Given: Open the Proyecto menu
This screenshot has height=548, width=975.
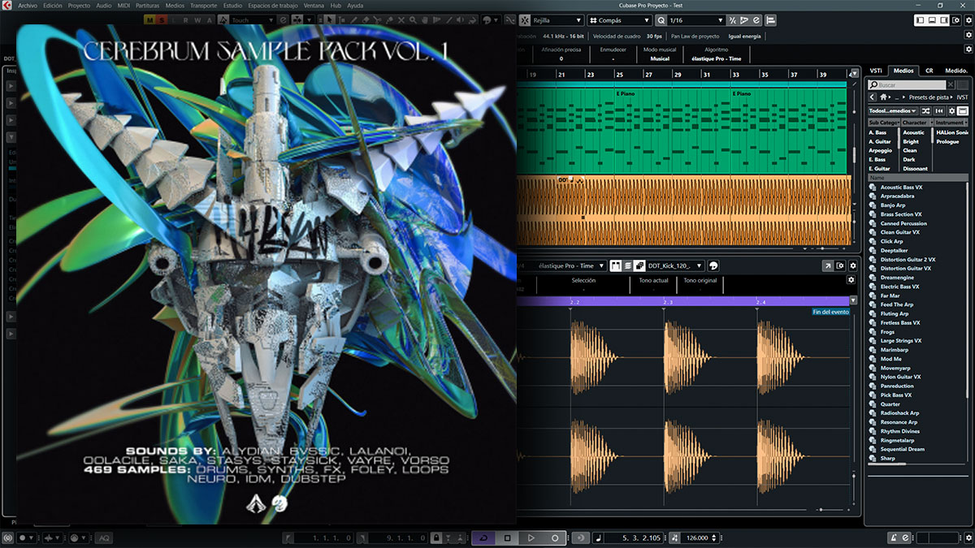Looking at the screenshot, I should click(x=79, y=5).
